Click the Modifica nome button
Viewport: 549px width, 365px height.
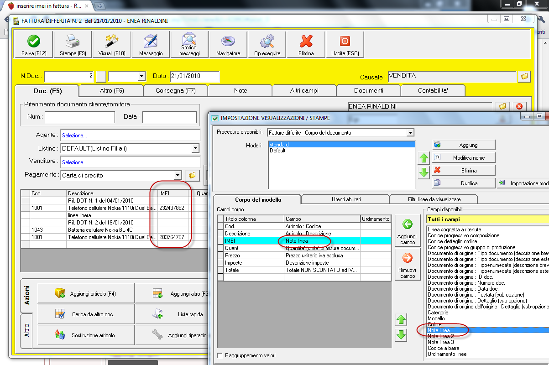[x=464, y=157]
